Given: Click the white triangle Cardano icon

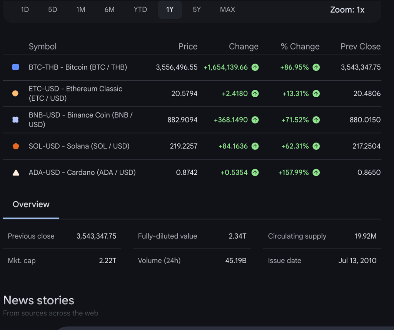Looking at the screenshot, I should tap(15, 172).
